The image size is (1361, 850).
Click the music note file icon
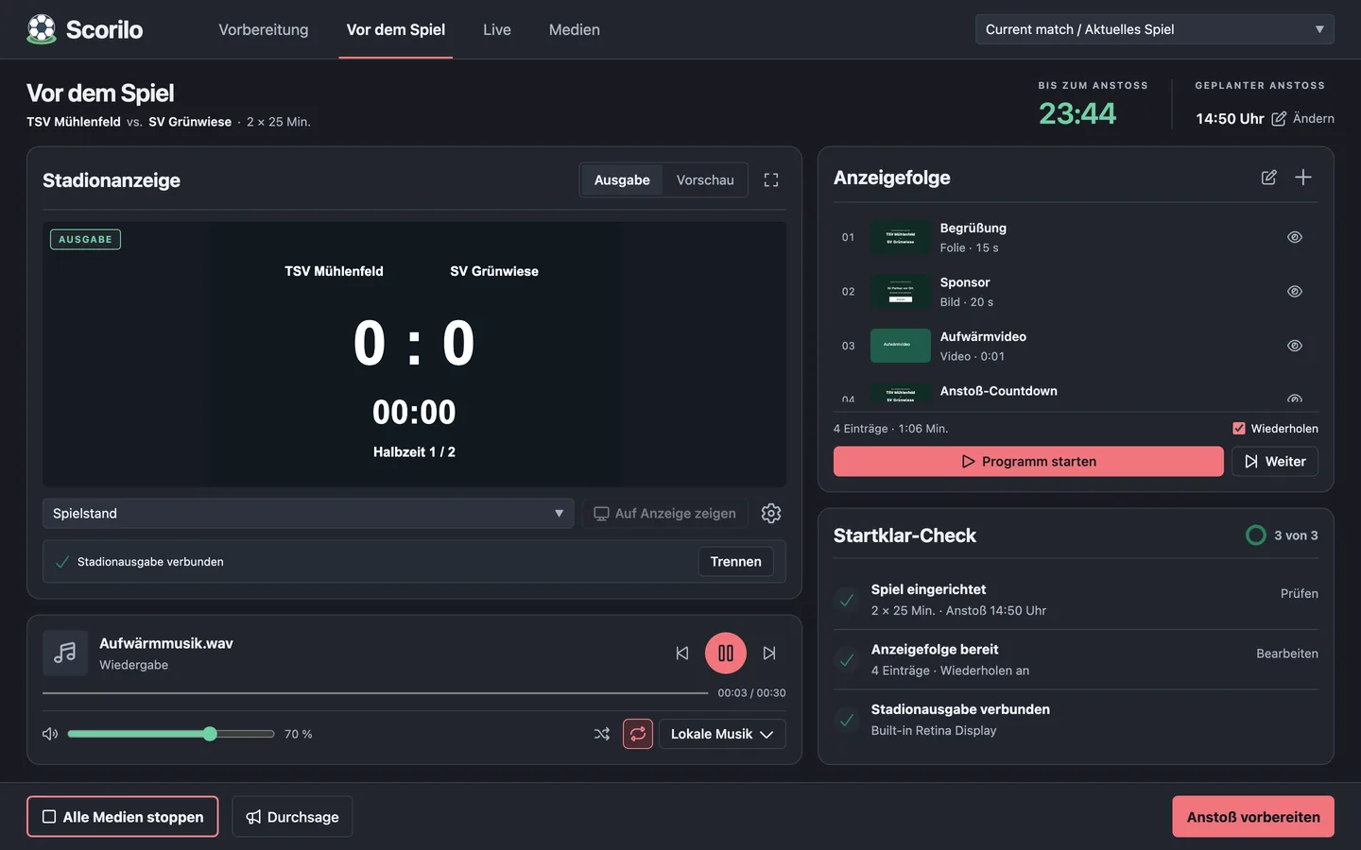point(65,653)
